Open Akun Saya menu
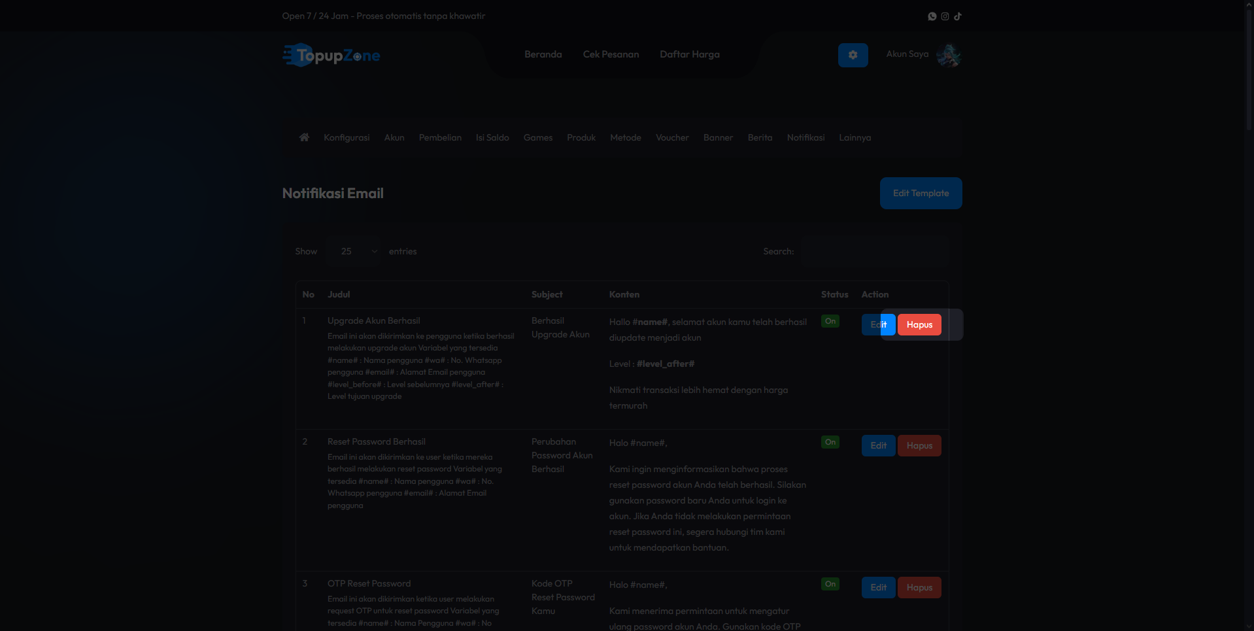This screenshot has height=631, width=1254. tap(907, 54)
